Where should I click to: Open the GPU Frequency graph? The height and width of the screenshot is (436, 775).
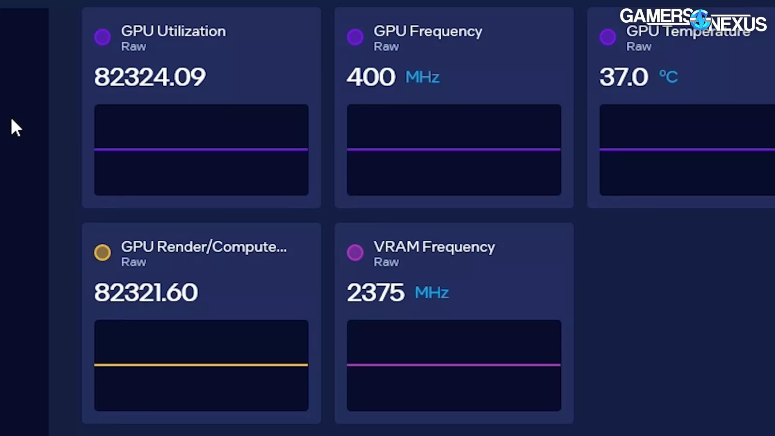tap(454, 150)
